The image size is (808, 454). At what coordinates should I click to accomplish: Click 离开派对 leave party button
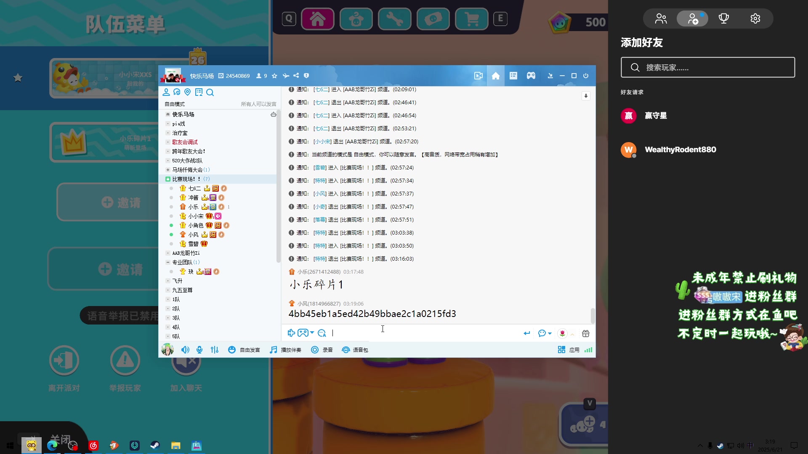pyautogui.click(x=64, y=369)
